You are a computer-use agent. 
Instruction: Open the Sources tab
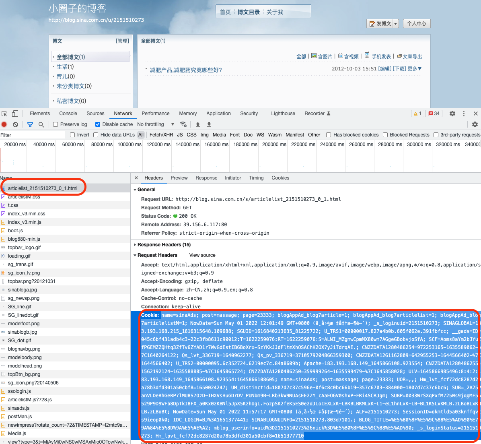click(95, 114)
